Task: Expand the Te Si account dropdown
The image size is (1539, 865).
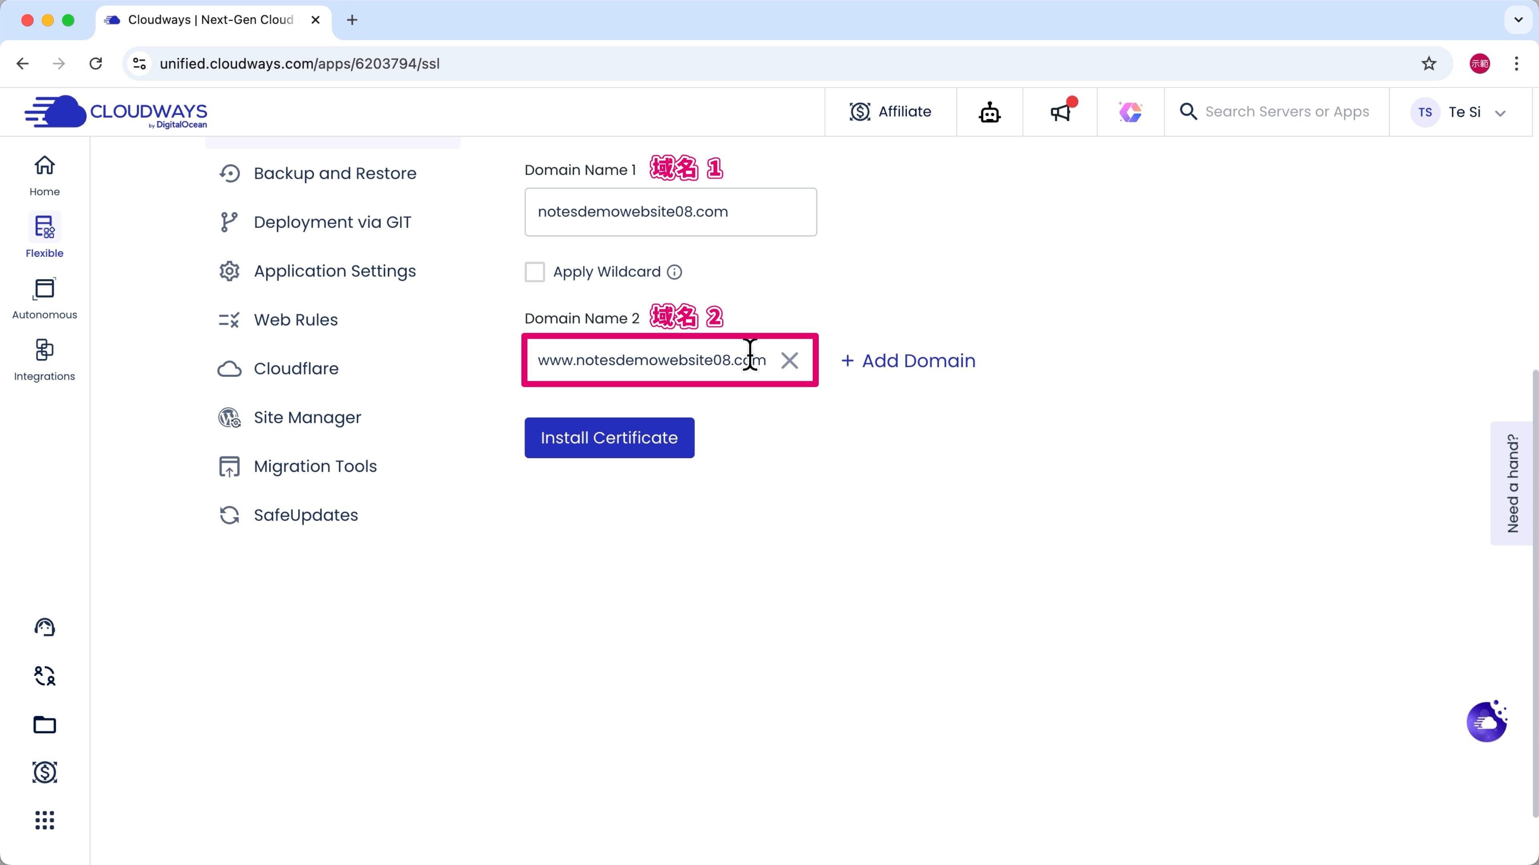Action: [x=1500, y=113]
